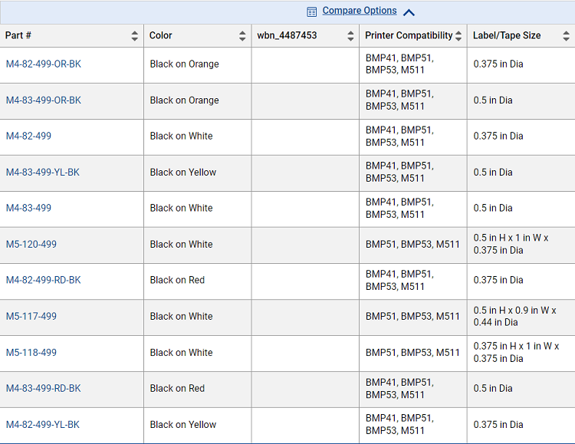Click 0.5 in Dia size for M4-83-499-YL-BK
The height and width of the screenshot is (444, 575).
coord(493,172)
